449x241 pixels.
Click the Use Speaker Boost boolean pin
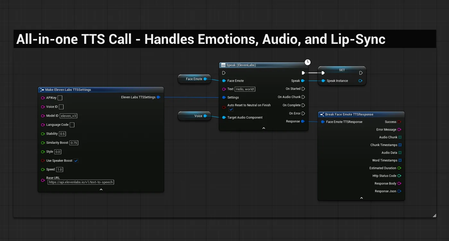point(43,161)
